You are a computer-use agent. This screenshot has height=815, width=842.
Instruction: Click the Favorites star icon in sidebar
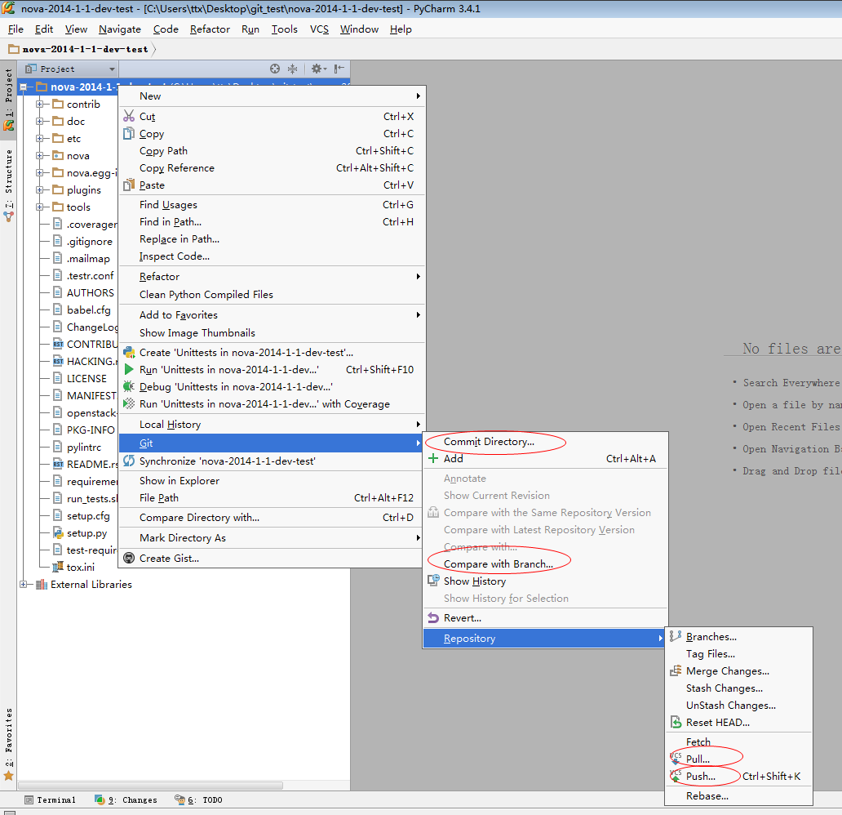click(x=9, y=776)
